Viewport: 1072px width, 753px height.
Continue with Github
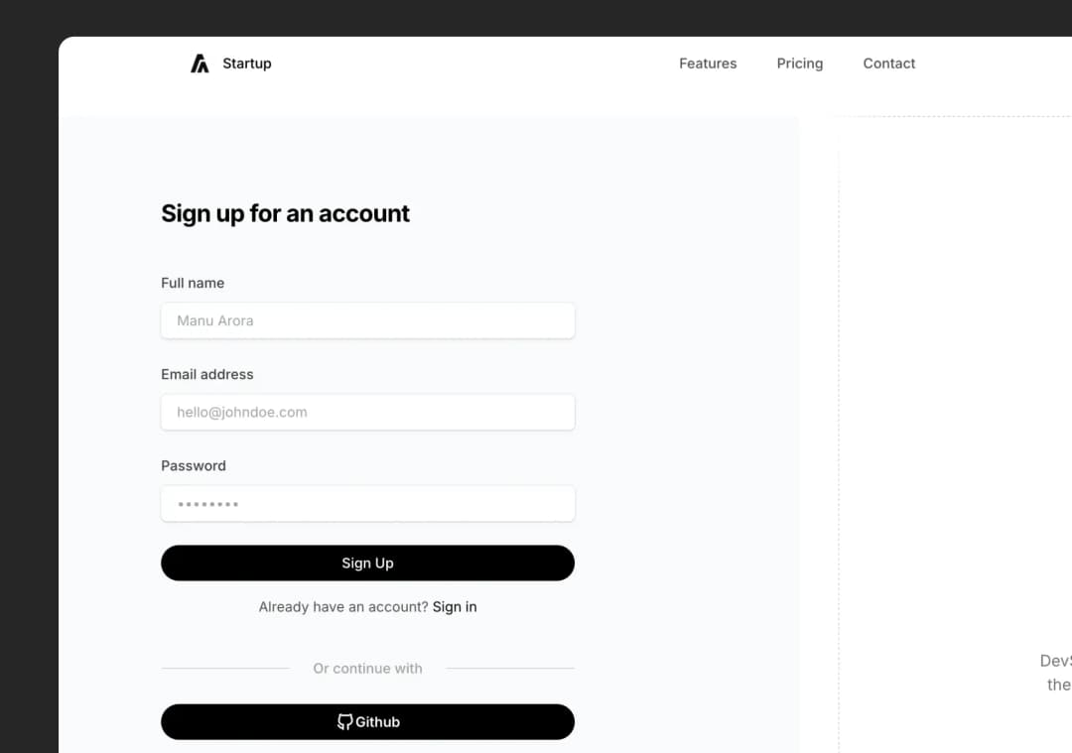tap(367, 721)
